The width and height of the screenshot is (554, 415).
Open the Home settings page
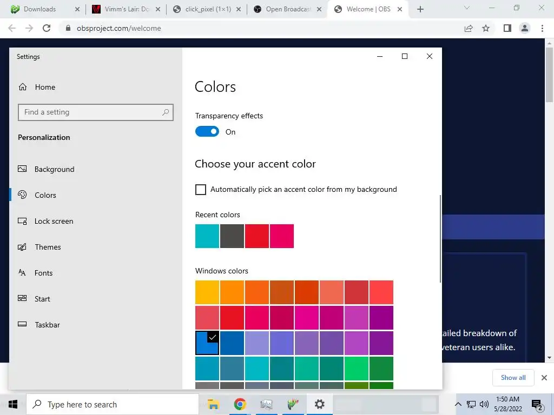[x=37, y=87]
